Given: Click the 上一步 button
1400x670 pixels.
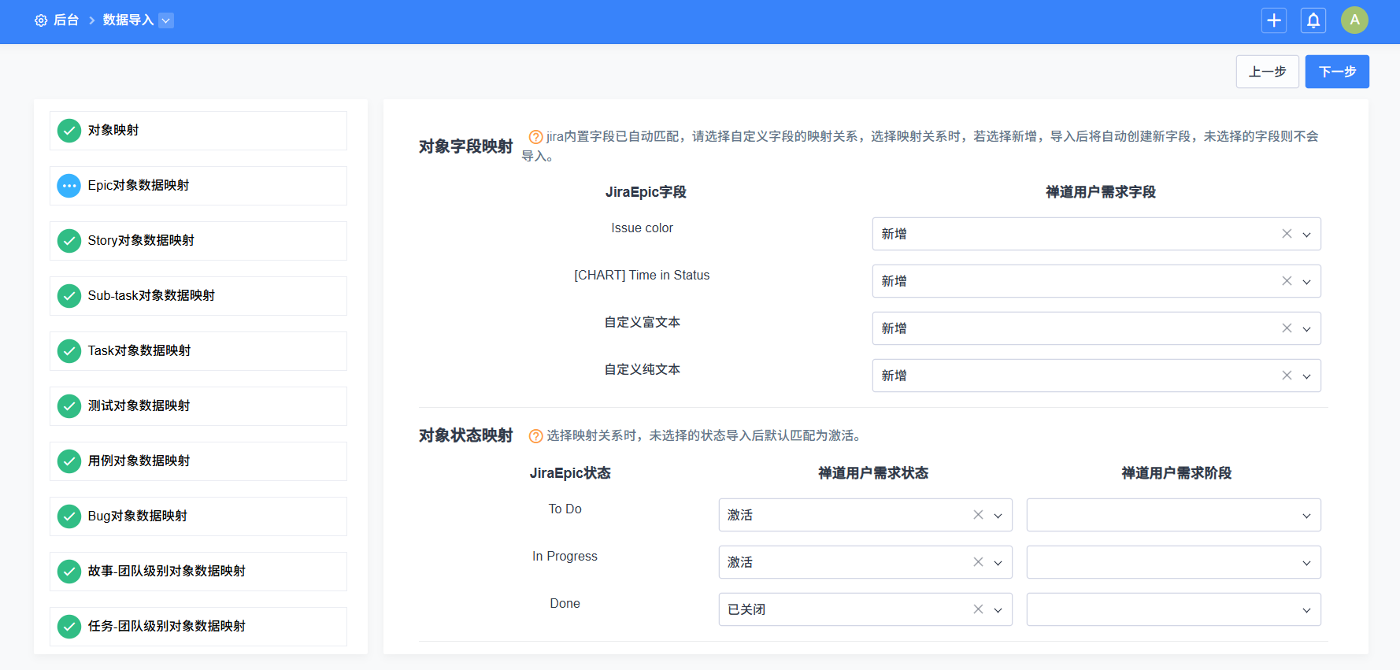Looking at the screenshot, I should pos(1268,72).
